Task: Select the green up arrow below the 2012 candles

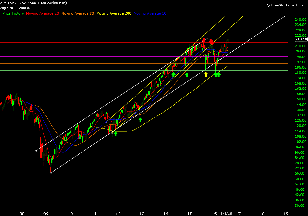Action: (x=140, y=120)
